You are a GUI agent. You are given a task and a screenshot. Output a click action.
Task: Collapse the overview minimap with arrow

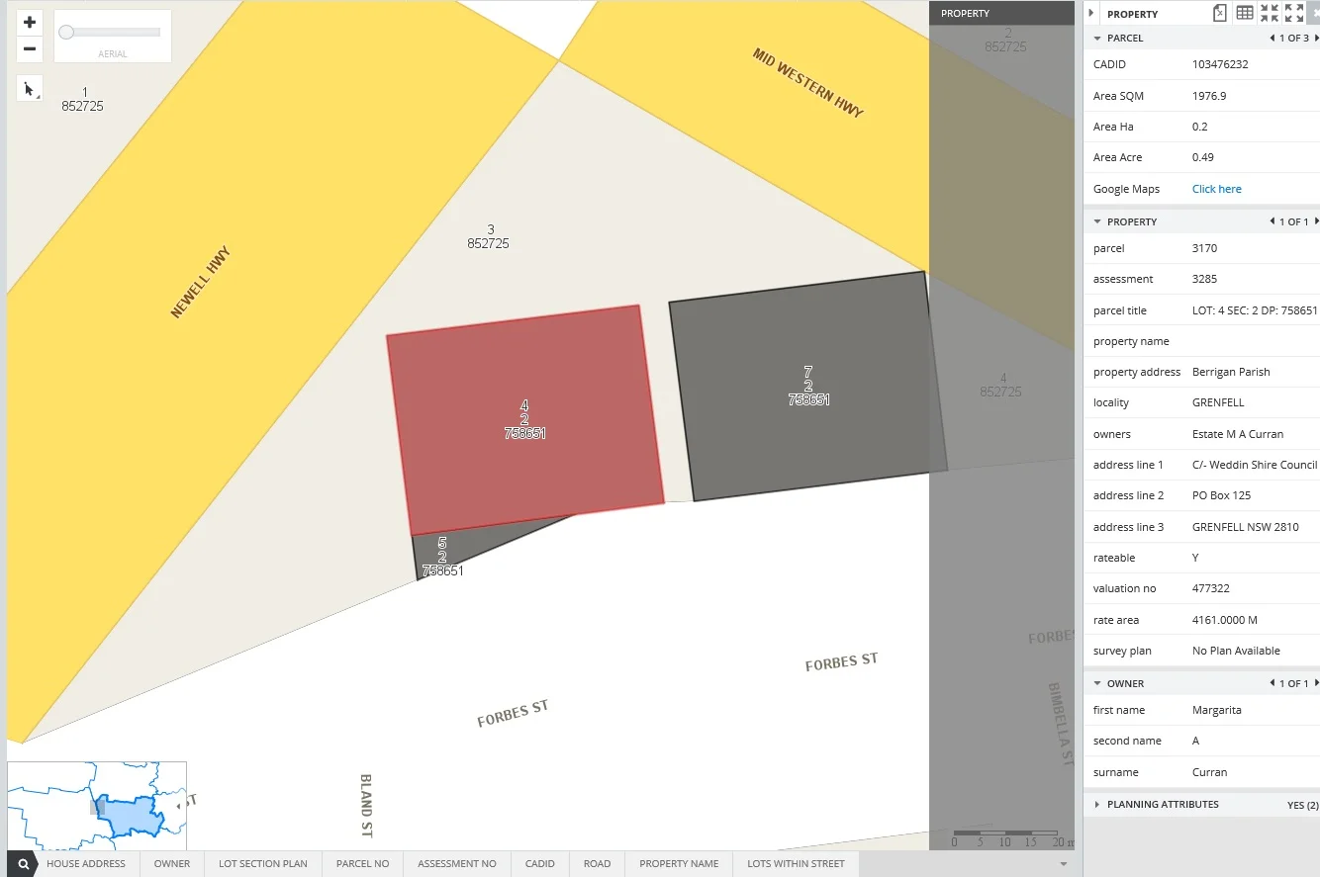point(178,807)
